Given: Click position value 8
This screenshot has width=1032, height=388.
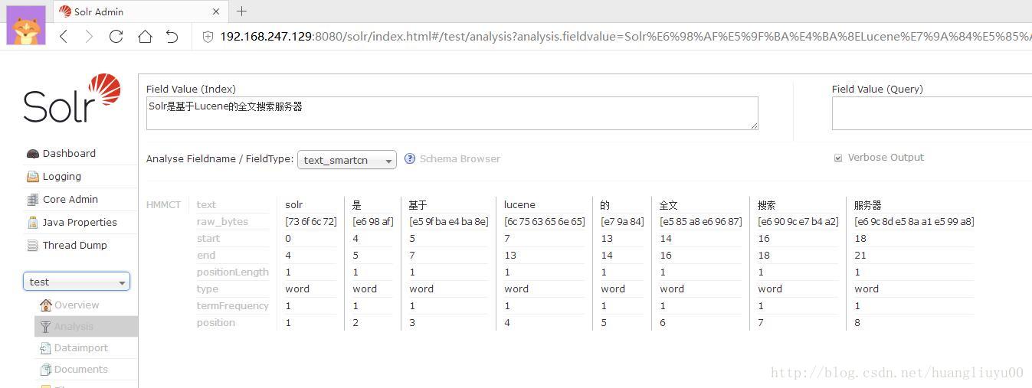Looking at the screenshot, I should 857,322.
